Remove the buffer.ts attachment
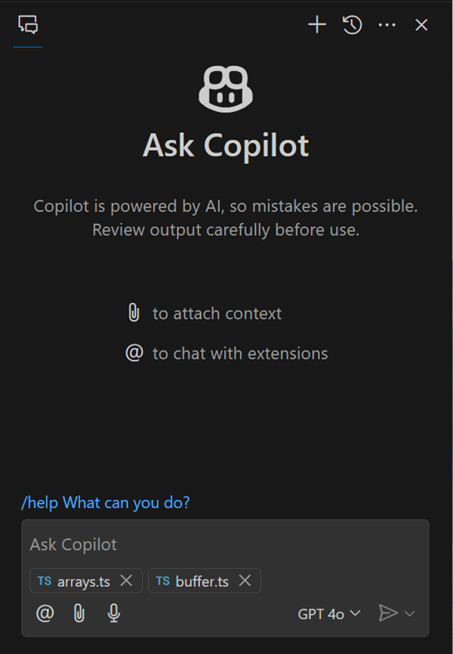The image size is (453, 654). [245, 581]
